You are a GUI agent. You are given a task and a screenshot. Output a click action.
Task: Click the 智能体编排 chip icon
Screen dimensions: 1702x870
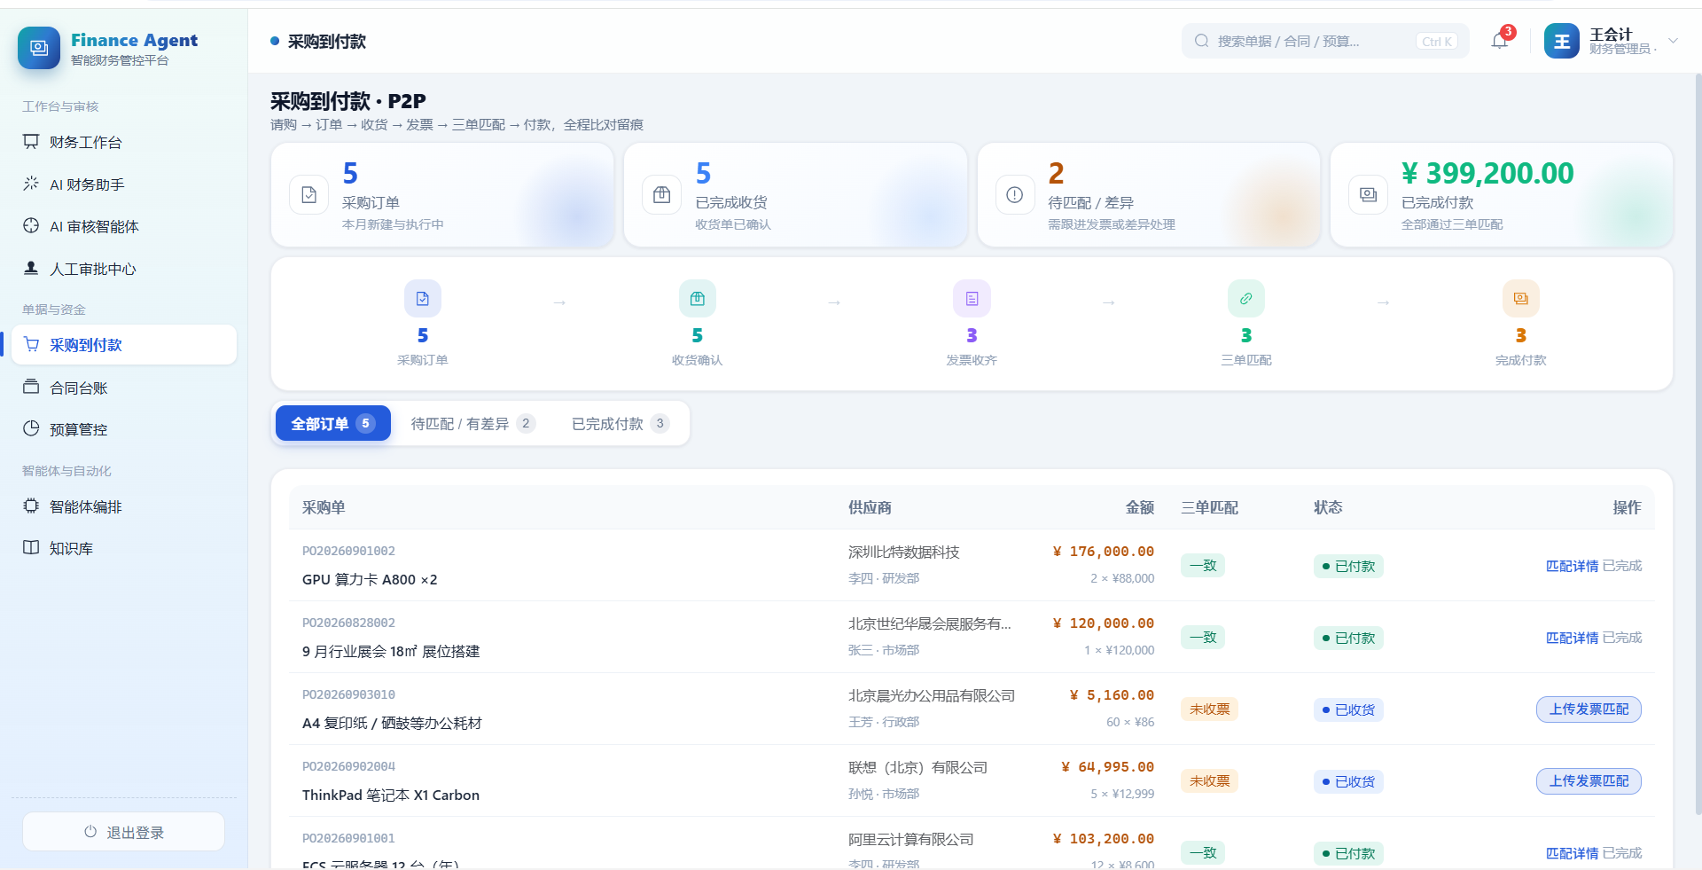click(31, 506)
